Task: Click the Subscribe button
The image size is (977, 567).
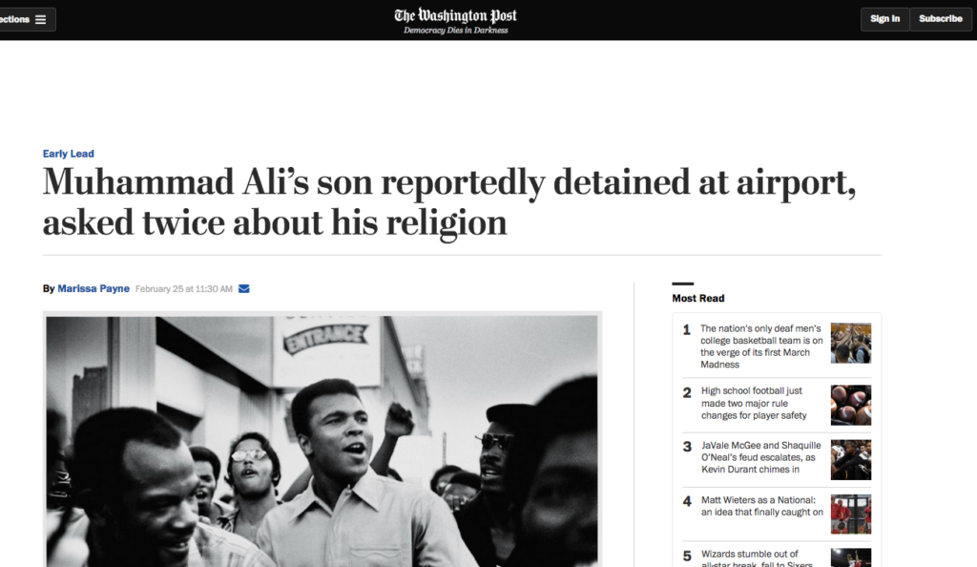Action: tap(940, 19)
